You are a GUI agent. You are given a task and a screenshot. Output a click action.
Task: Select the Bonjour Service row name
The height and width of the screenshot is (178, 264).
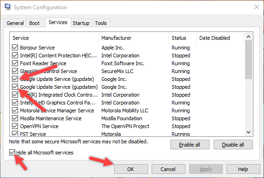coord(37,48)
